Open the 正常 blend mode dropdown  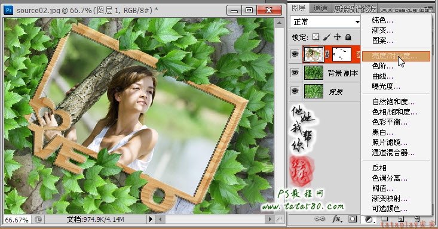pos(326,21)
